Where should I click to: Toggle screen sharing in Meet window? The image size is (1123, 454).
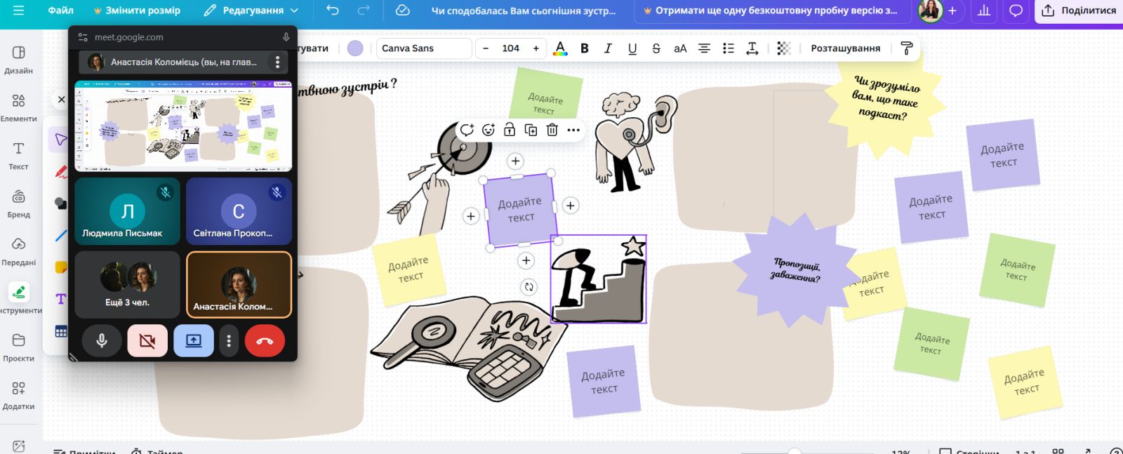point(194,341)
